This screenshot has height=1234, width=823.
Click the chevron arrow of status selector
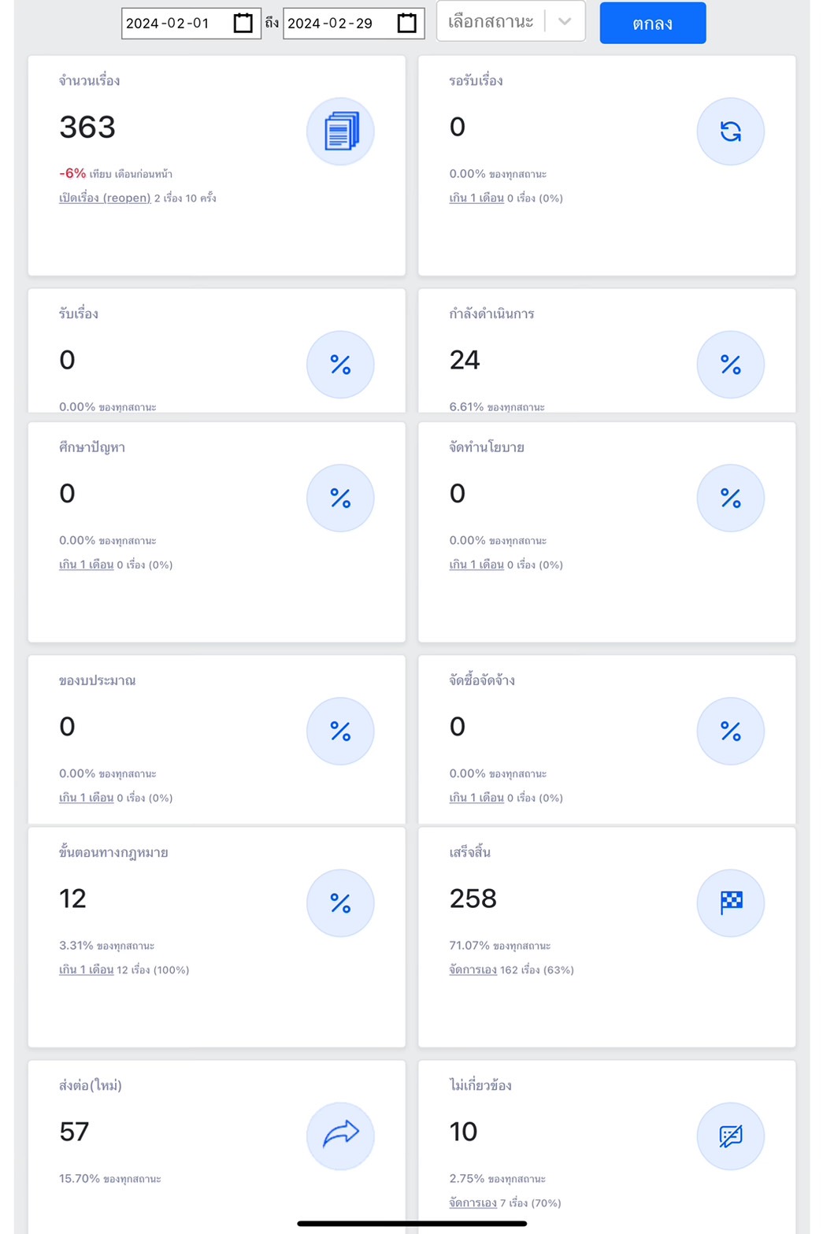click(565, 21)
